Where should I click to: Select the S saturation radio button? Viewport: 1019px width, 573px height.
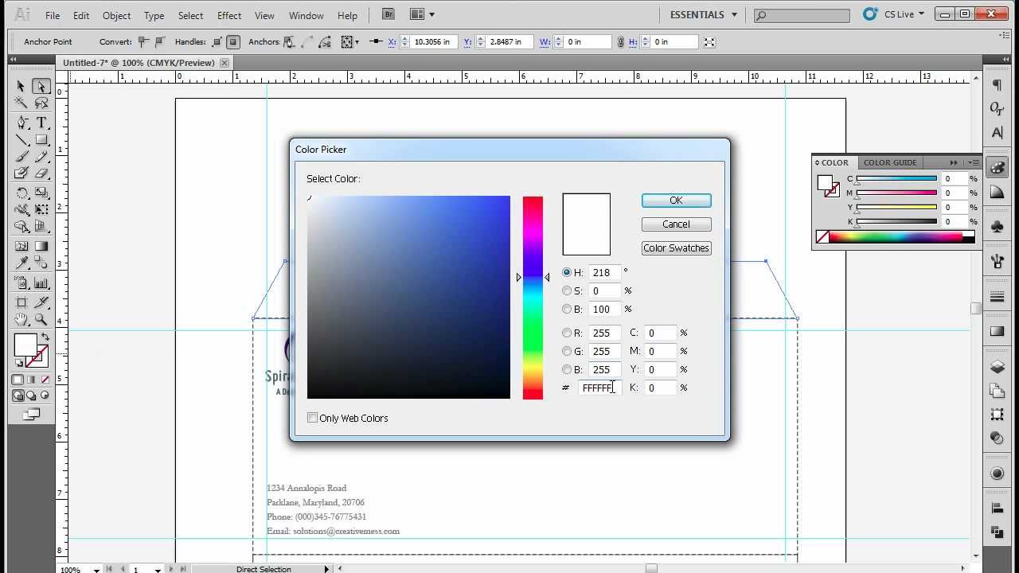(567, 290)
